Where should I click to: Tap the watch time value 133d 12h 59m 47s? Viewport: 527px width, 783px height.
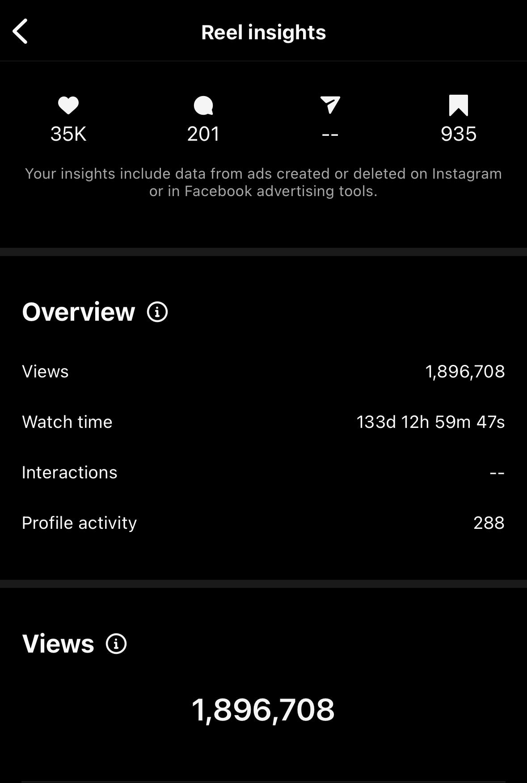coord(430,422)
